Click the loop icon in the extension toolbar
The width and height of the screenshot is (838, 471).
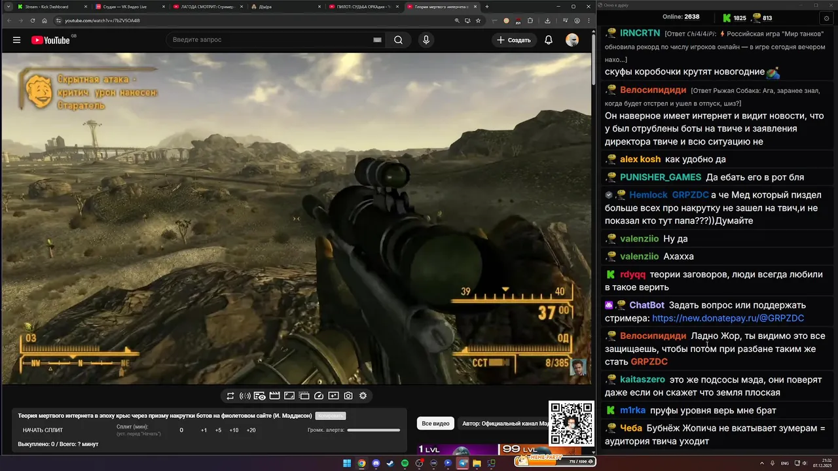pyautogui.click(x=230, y=396)
